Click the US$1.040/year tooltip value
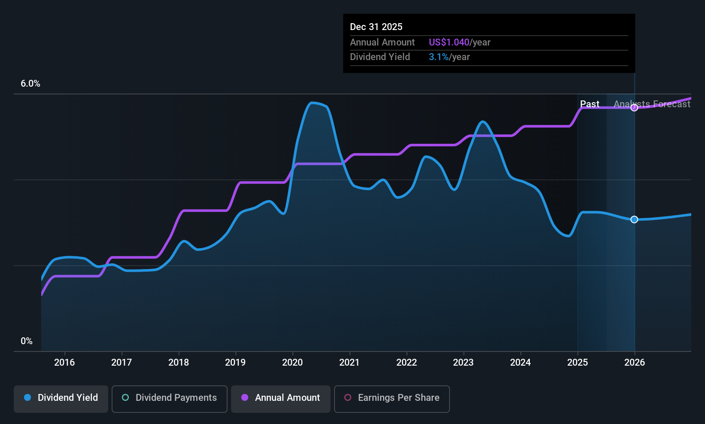 click(x=459, y=42)
